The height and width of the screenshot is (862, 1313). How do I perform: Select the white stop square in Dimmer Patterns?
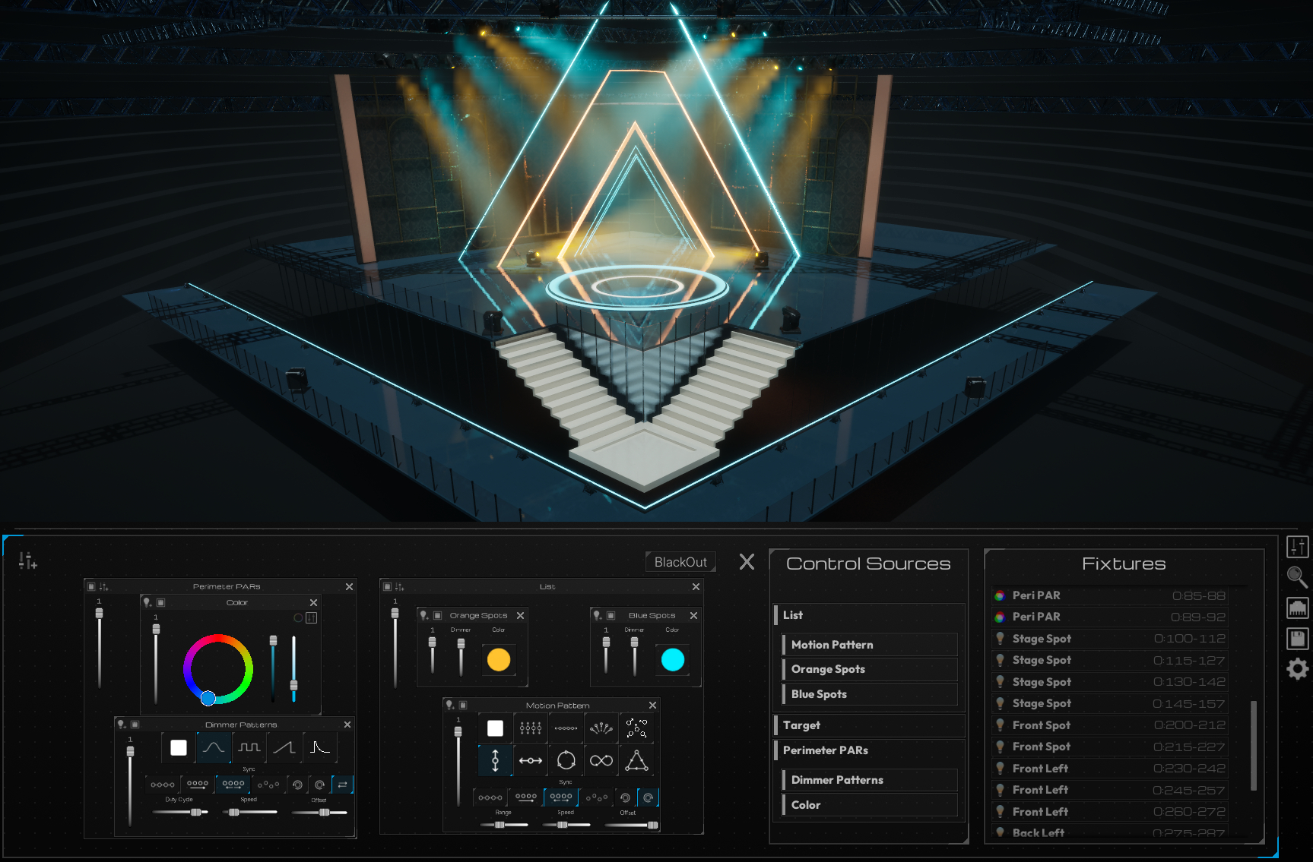point(179,747)
